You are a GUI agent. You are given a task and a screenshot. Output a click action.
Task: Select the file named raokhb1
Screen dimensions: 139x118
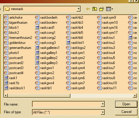(46, 88)
